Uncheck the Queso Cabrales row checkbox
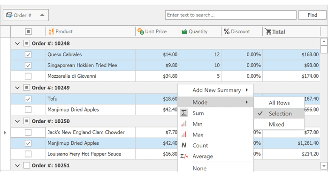The width and height of the screenshot is (328, 172). coord(28,54)
